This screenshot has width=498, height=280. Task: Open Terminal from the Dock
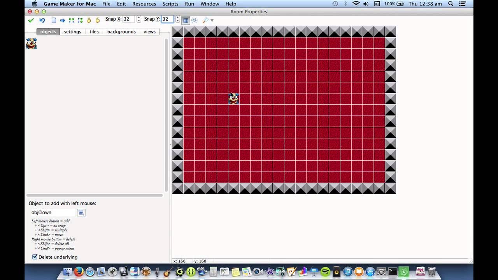392,271
